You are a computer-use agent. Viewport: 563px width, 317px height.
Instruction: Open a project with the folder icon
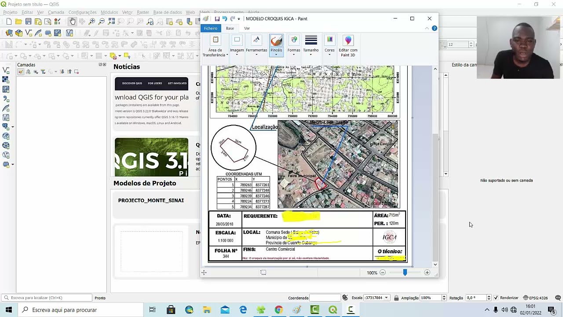coord(18,22)
